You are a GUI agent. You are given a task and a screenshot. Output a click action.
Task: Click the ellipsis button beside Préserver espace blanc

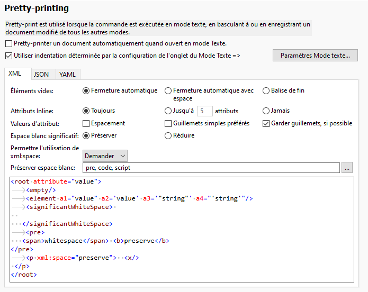point(347,168)
